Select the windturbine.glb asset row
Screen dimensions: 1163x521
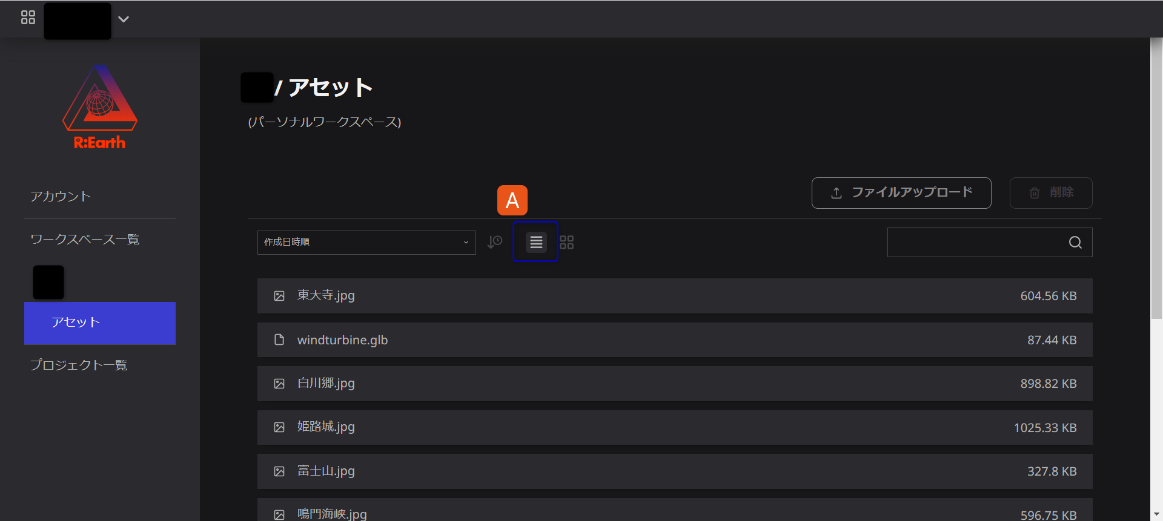[x=675, y=340]
